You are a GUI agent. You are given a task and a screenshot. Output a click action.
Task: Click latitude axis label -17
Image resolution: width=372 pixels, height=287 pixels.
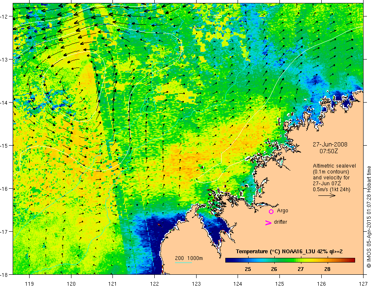[5, 232]
